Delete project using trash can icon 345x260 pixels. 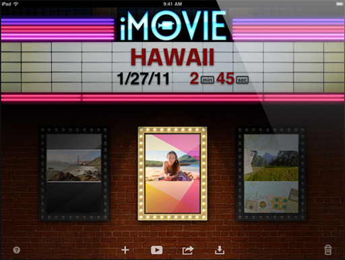point(328,250)
